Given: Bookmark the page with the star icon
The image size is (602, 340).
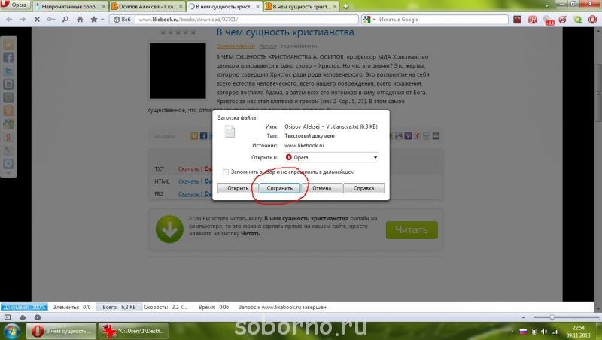Looking at the screenshot, I should point(93,20).
